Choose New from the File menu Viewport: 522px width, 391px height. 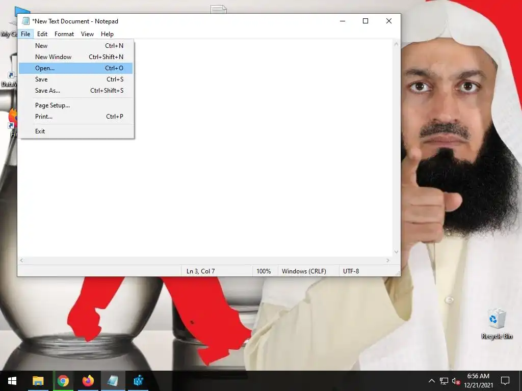click(76, 45)
